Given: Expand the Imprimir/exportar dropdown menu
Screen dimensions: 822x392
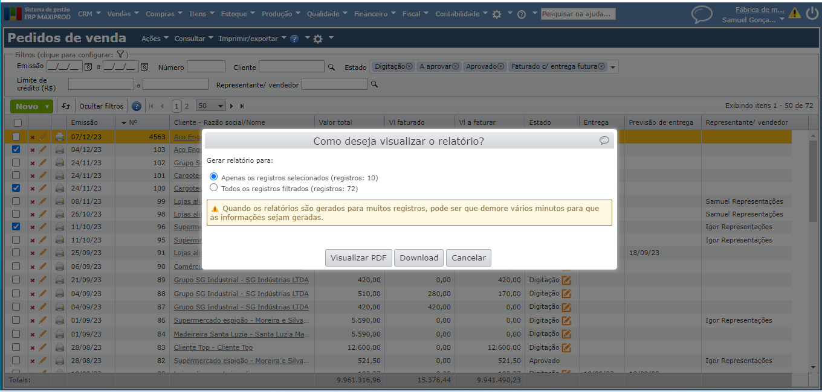Looking at the screenshot, I should coord(253,39).
